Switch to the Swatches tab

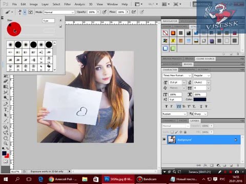point(180,27)
